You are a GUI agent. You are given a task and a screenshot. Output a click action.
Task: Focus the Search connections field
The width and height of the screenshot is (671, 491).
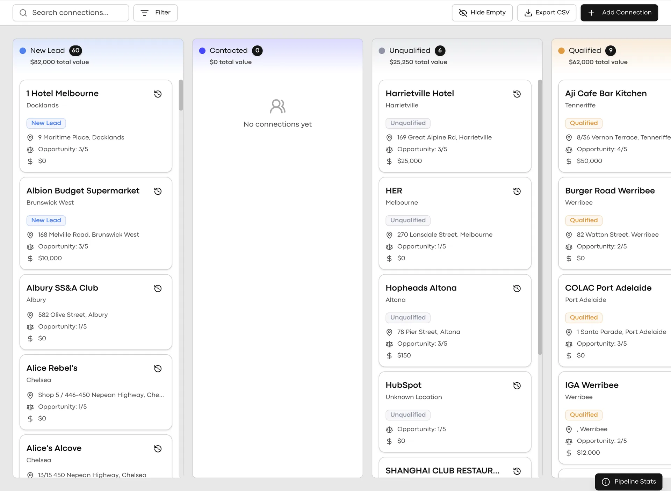pyautogui.click(x=71, y=13)
